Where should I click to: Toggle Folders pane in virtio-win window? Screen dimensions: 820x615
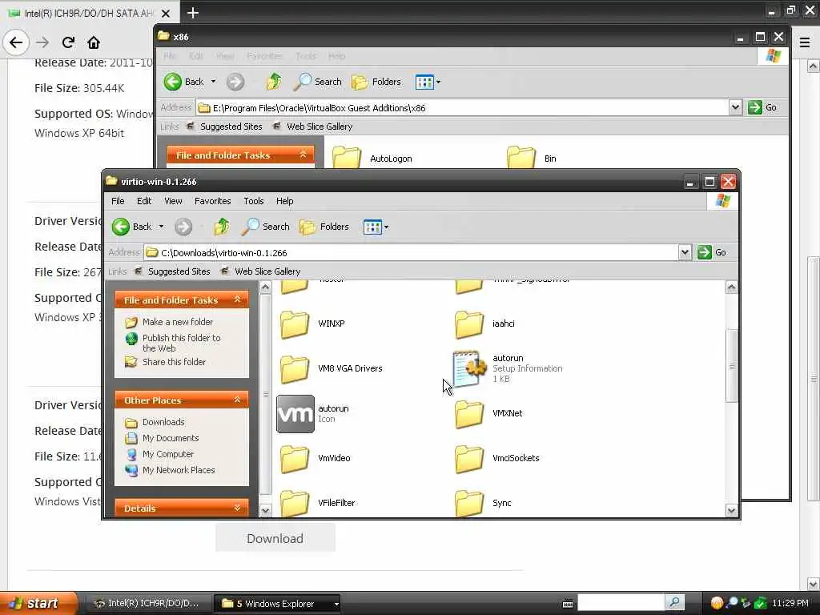[x=324, y=227]
